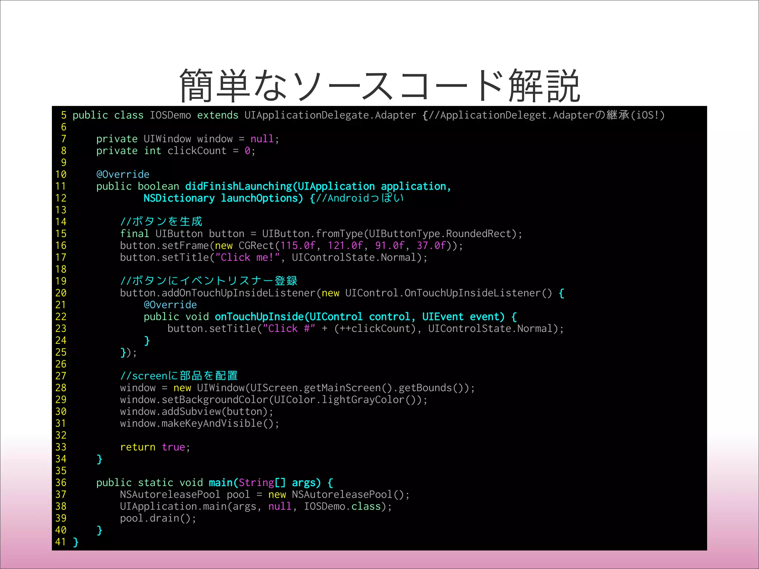Viewport: 759px width, 569px height.
Task: Click the '@Override' annotation on line 10
Action: (123, 174)
